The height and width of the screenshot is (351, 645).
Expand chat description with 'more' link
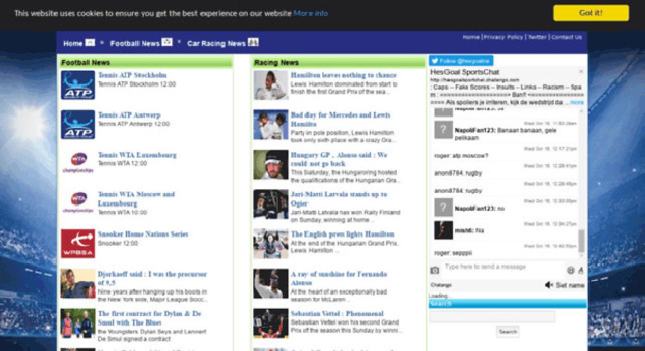pyautogui.click(x=577, y=102)
